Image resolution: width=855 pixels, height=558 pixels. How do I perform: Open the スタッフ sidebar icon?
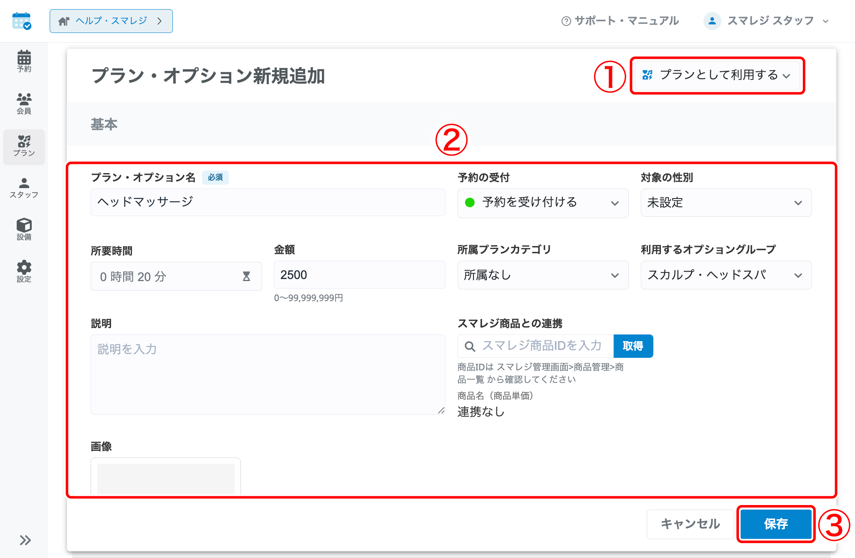pyautogui.click(x=24, y=188)
